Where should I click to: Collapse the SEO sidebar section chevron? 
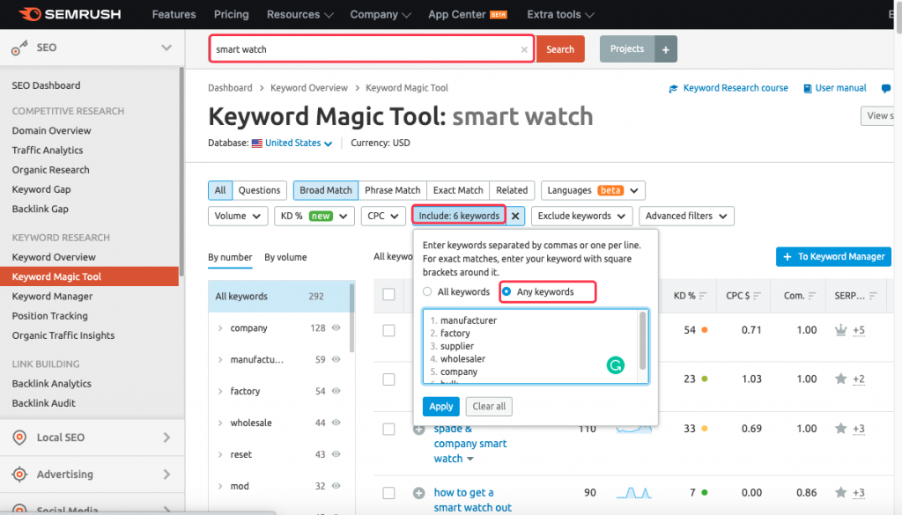pyautogui.click(x=166, y=48)
